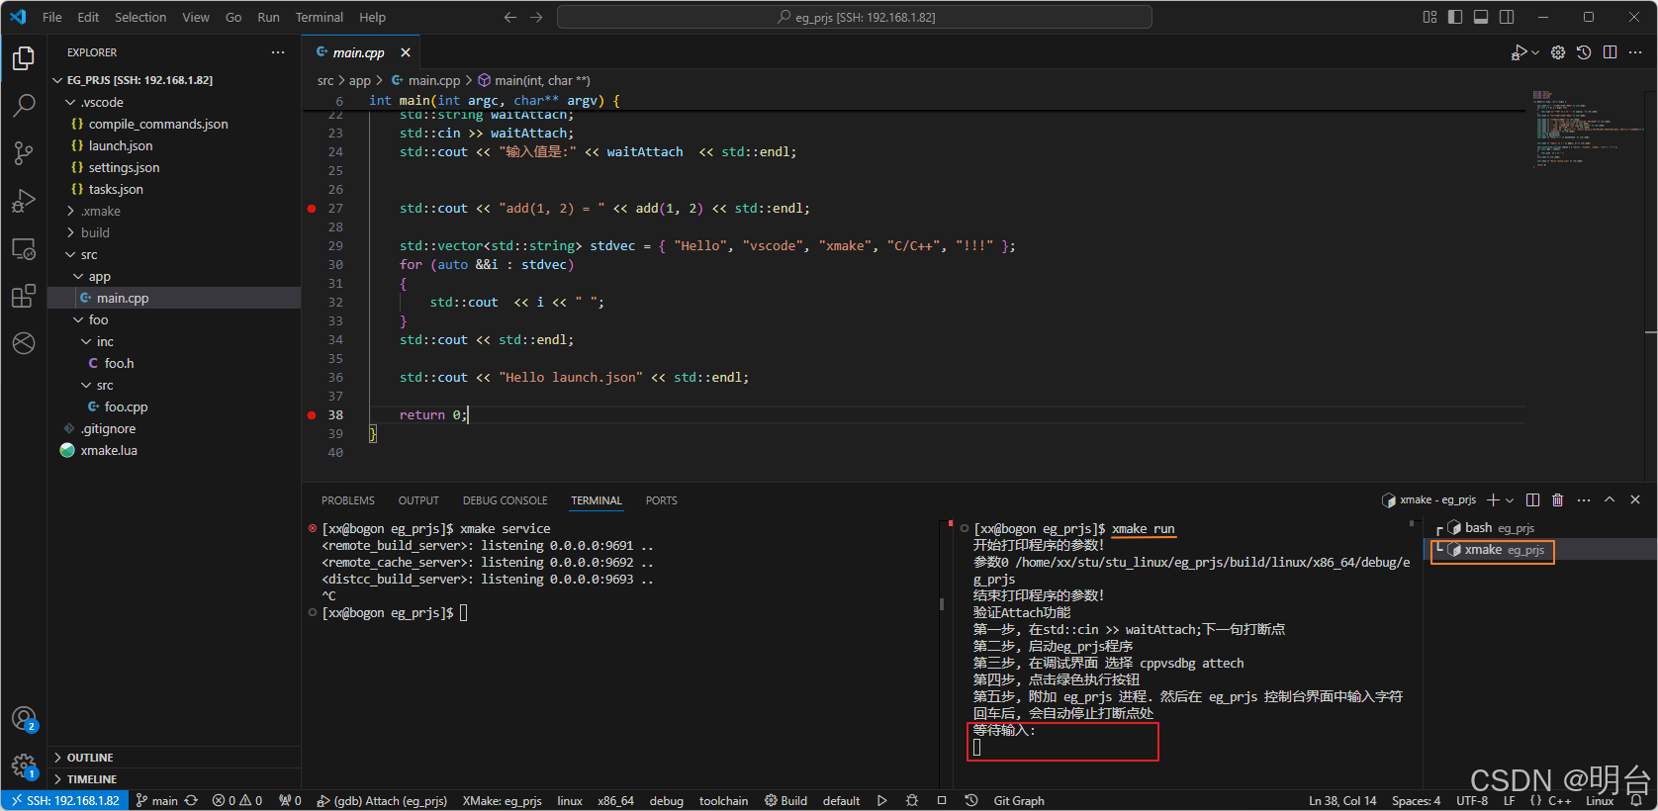The height and width of the screenshot is (811, 1658).
Task: Go back using the title bar arrow
Action: pyautogui.click(x=510, y=17)
